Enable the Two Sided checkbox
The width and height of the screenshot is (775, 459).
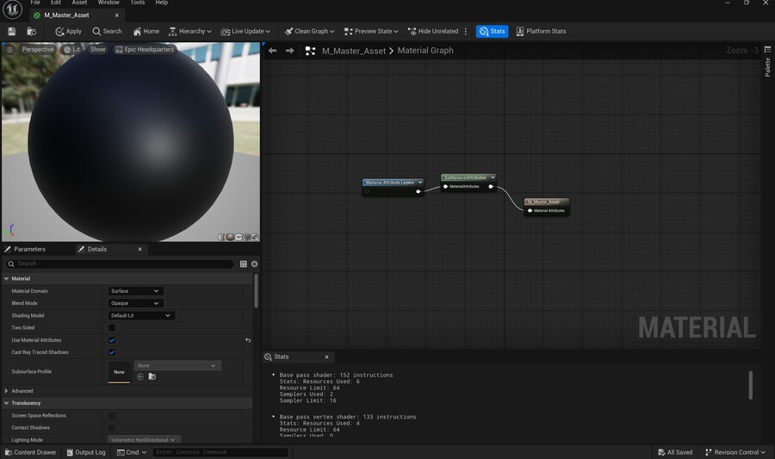tap(112, 328)
